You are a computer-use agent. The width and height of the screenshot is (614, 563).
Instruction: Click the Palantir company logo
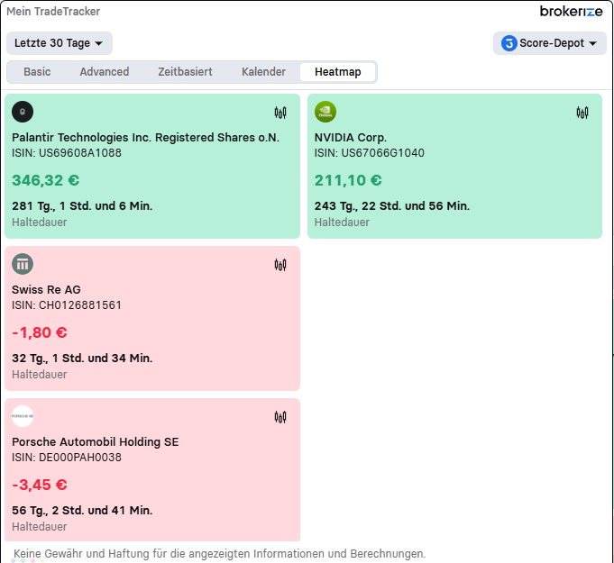pos(23,112)
